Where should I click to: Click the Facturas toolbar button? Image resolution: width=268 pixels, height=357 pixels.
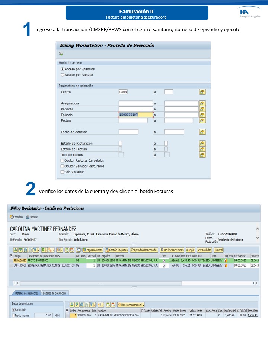pos(32,217)
